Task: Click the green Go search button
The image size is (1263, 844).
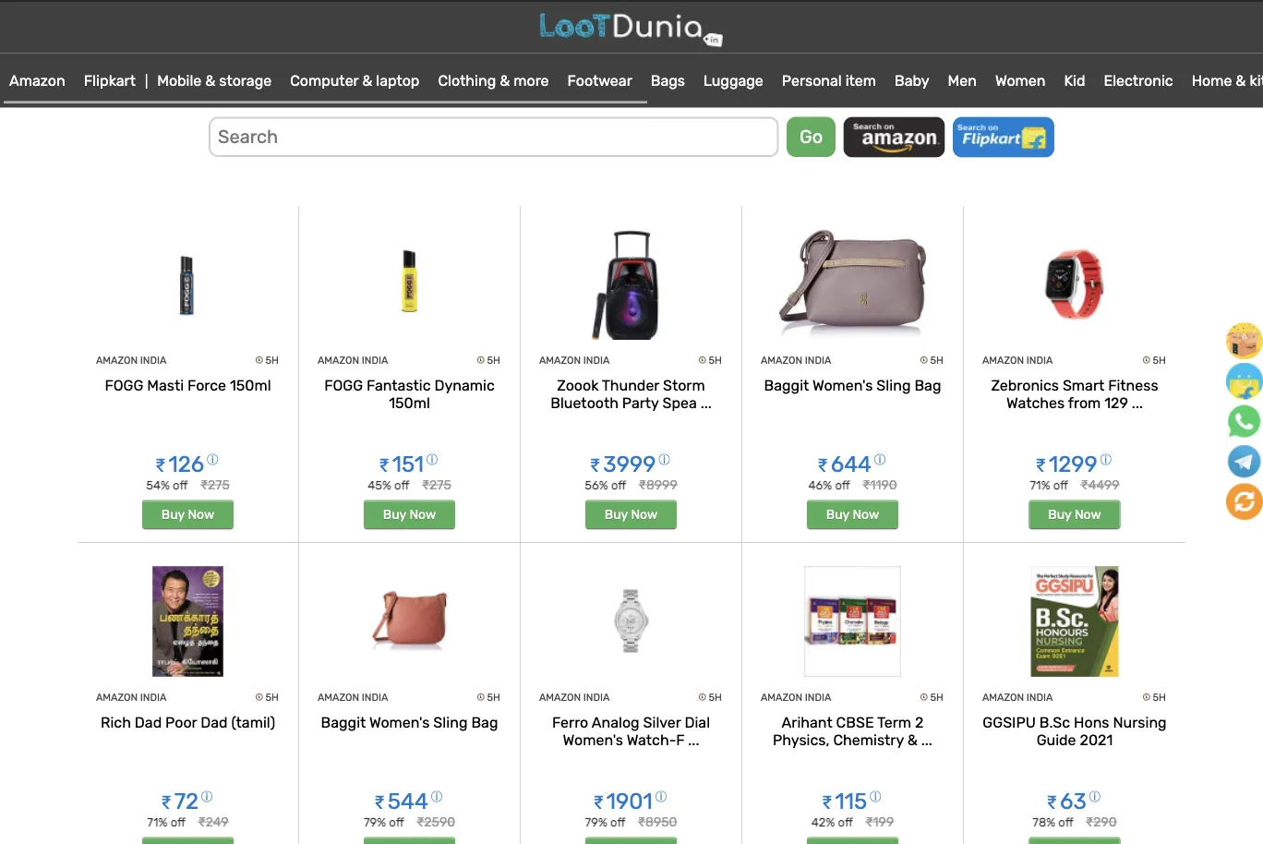Action: coord(811,137)
